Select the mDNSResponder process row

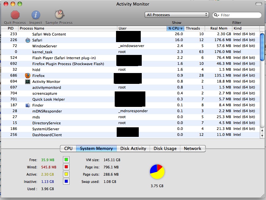pos(130,111)
